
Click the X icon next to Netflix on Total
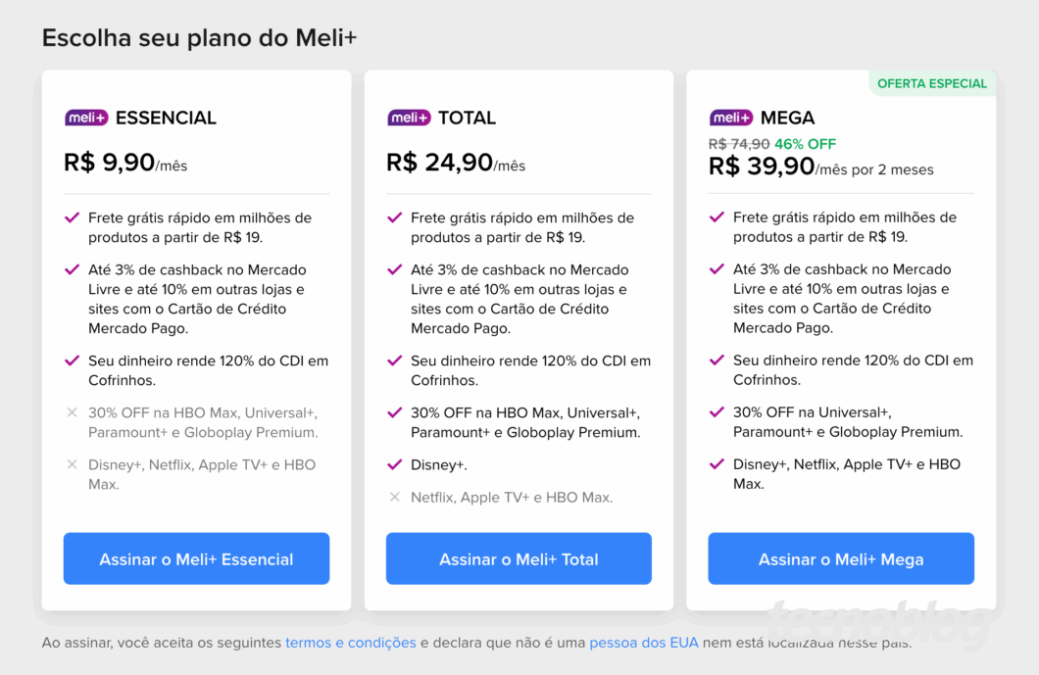click(x=394, y=498)
